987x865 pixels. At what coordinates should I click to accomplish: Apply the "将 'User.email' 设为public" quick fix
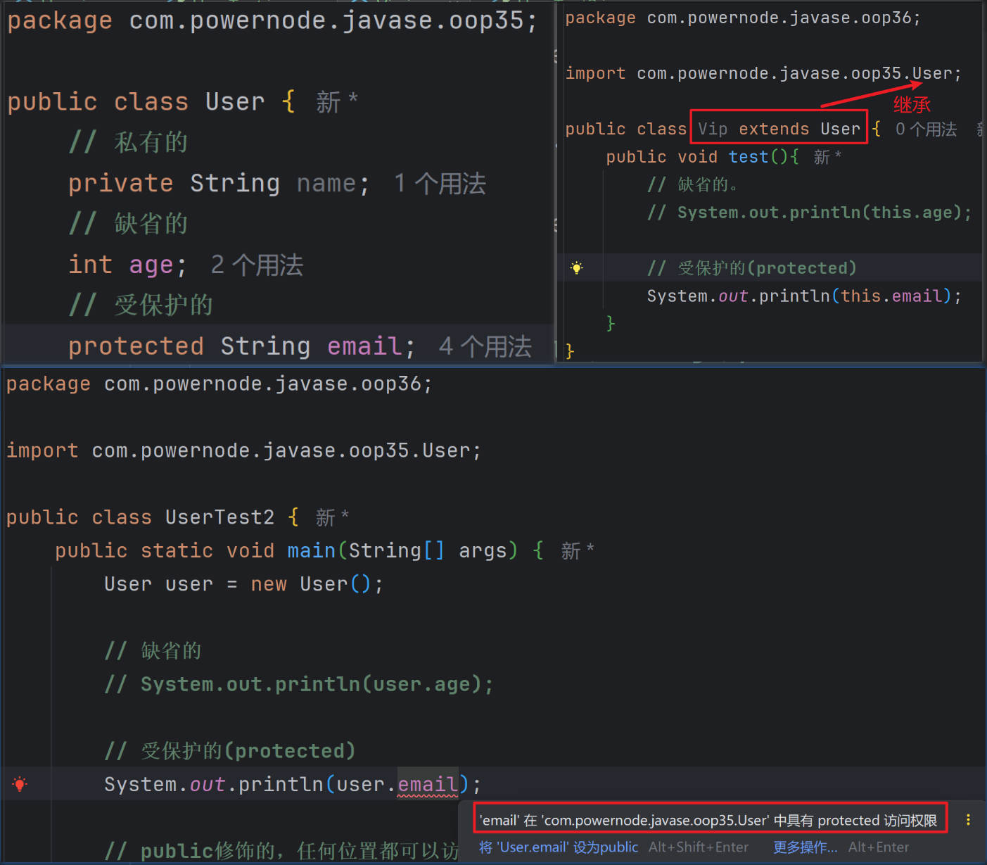559,847
